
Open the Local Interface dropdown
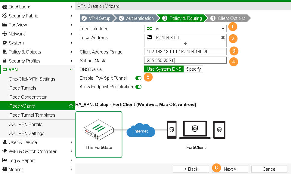(185, 29)
